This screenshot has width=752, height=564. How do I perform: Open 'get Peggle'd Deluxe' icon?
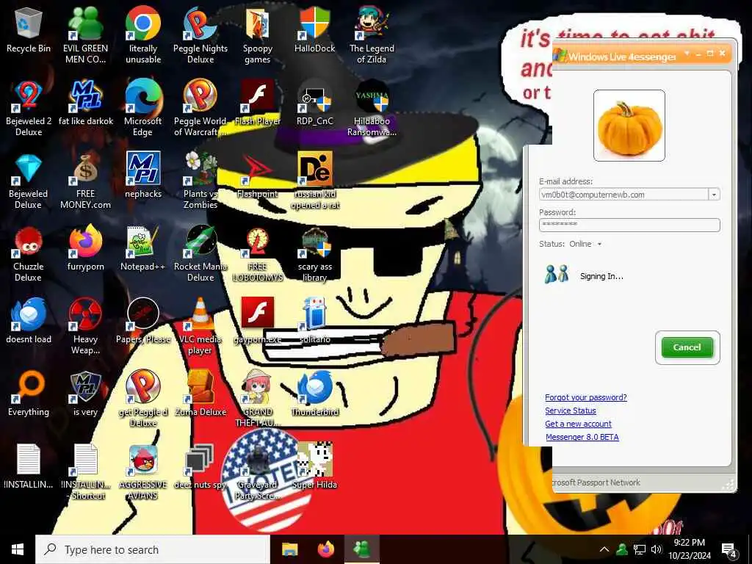pyautogui.click(x=143, y=399)
